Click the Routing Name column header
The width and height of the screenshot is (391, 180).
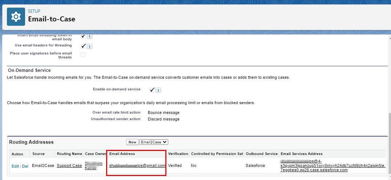point(69,154)
